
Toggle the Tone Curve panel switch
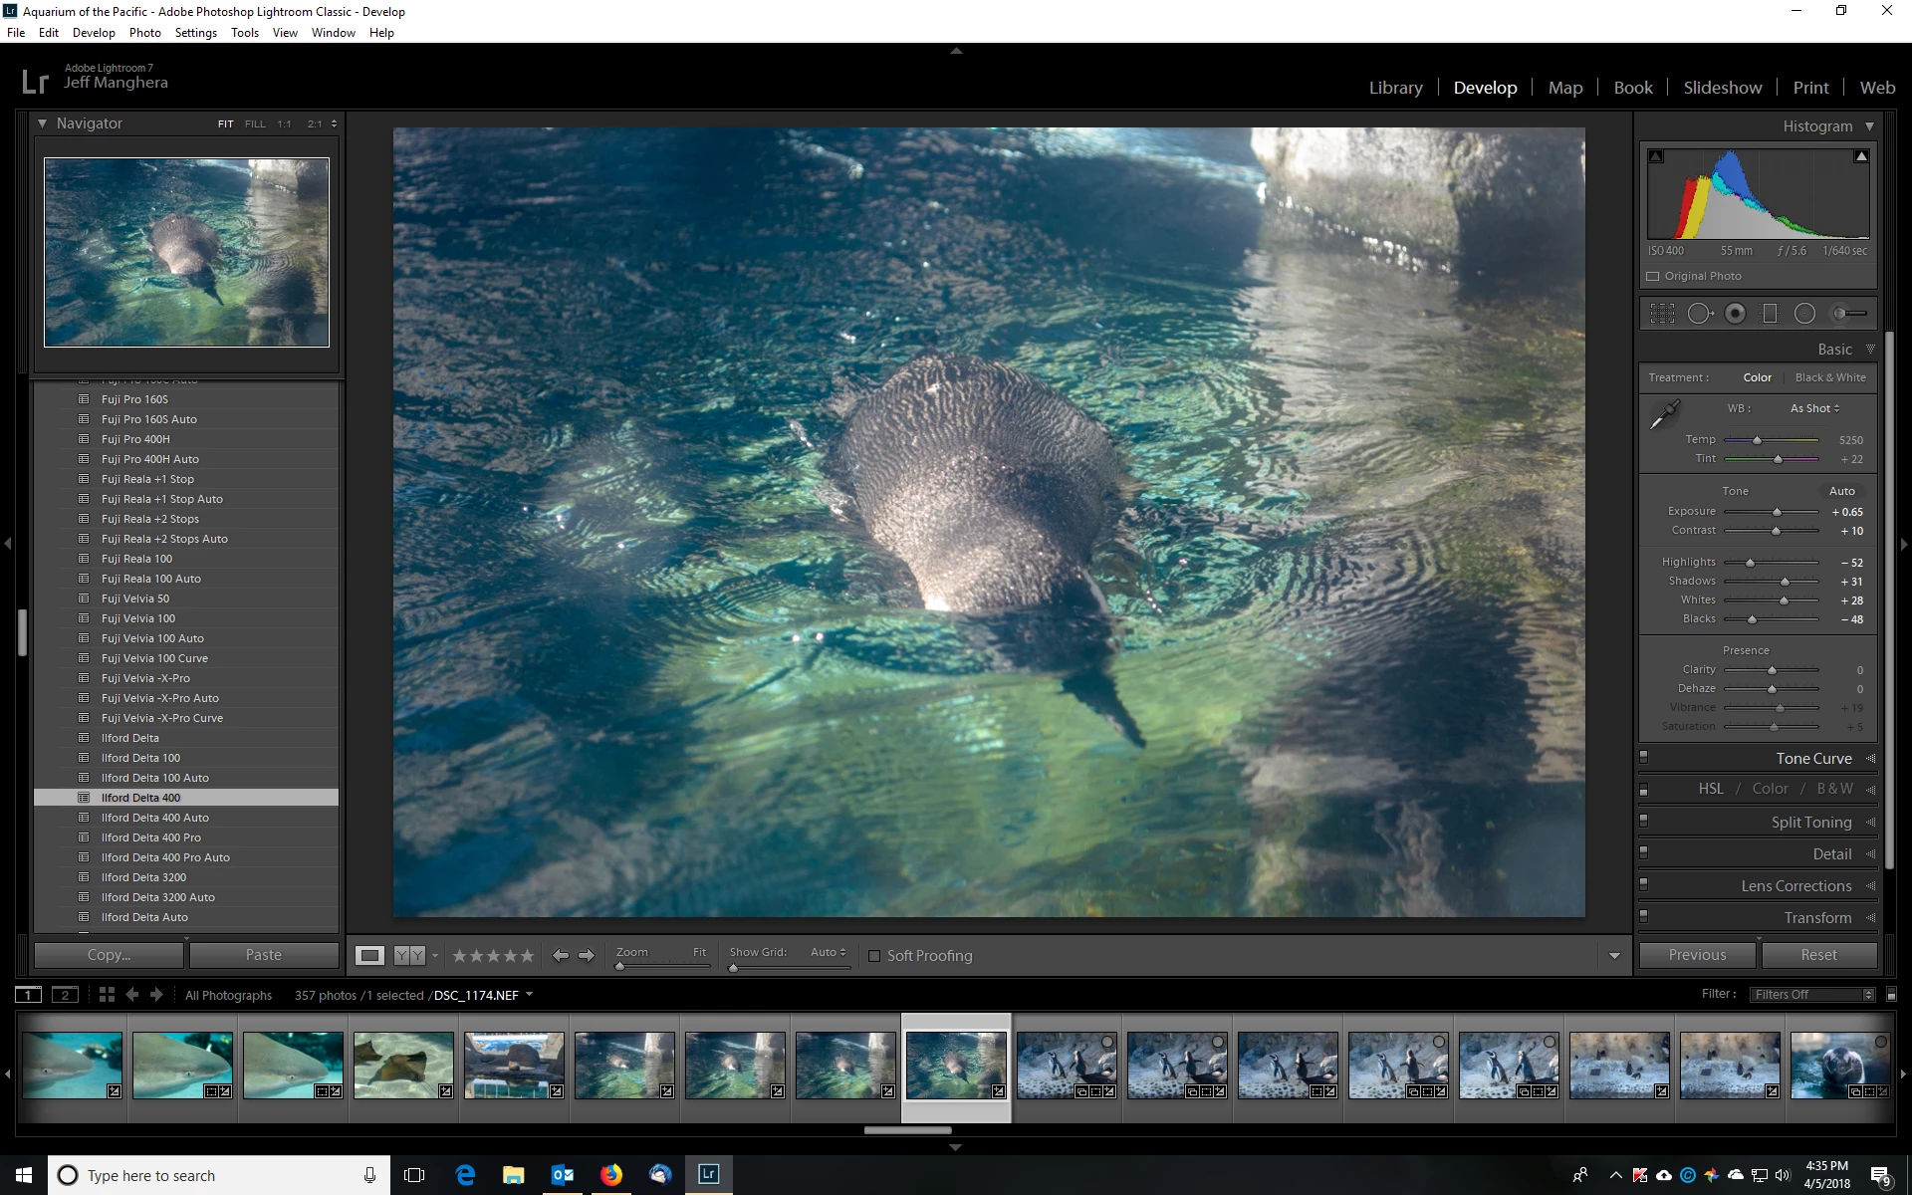1644,758
